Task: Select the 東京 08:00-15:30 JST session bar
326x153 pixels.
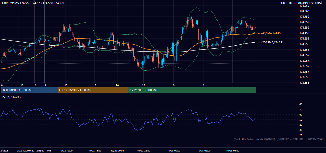Action: coord(30,90)
